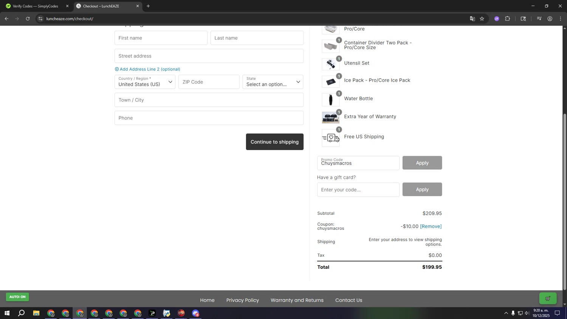Open the translate page icon
567x319 pixels.
click(x=472, y=19)
